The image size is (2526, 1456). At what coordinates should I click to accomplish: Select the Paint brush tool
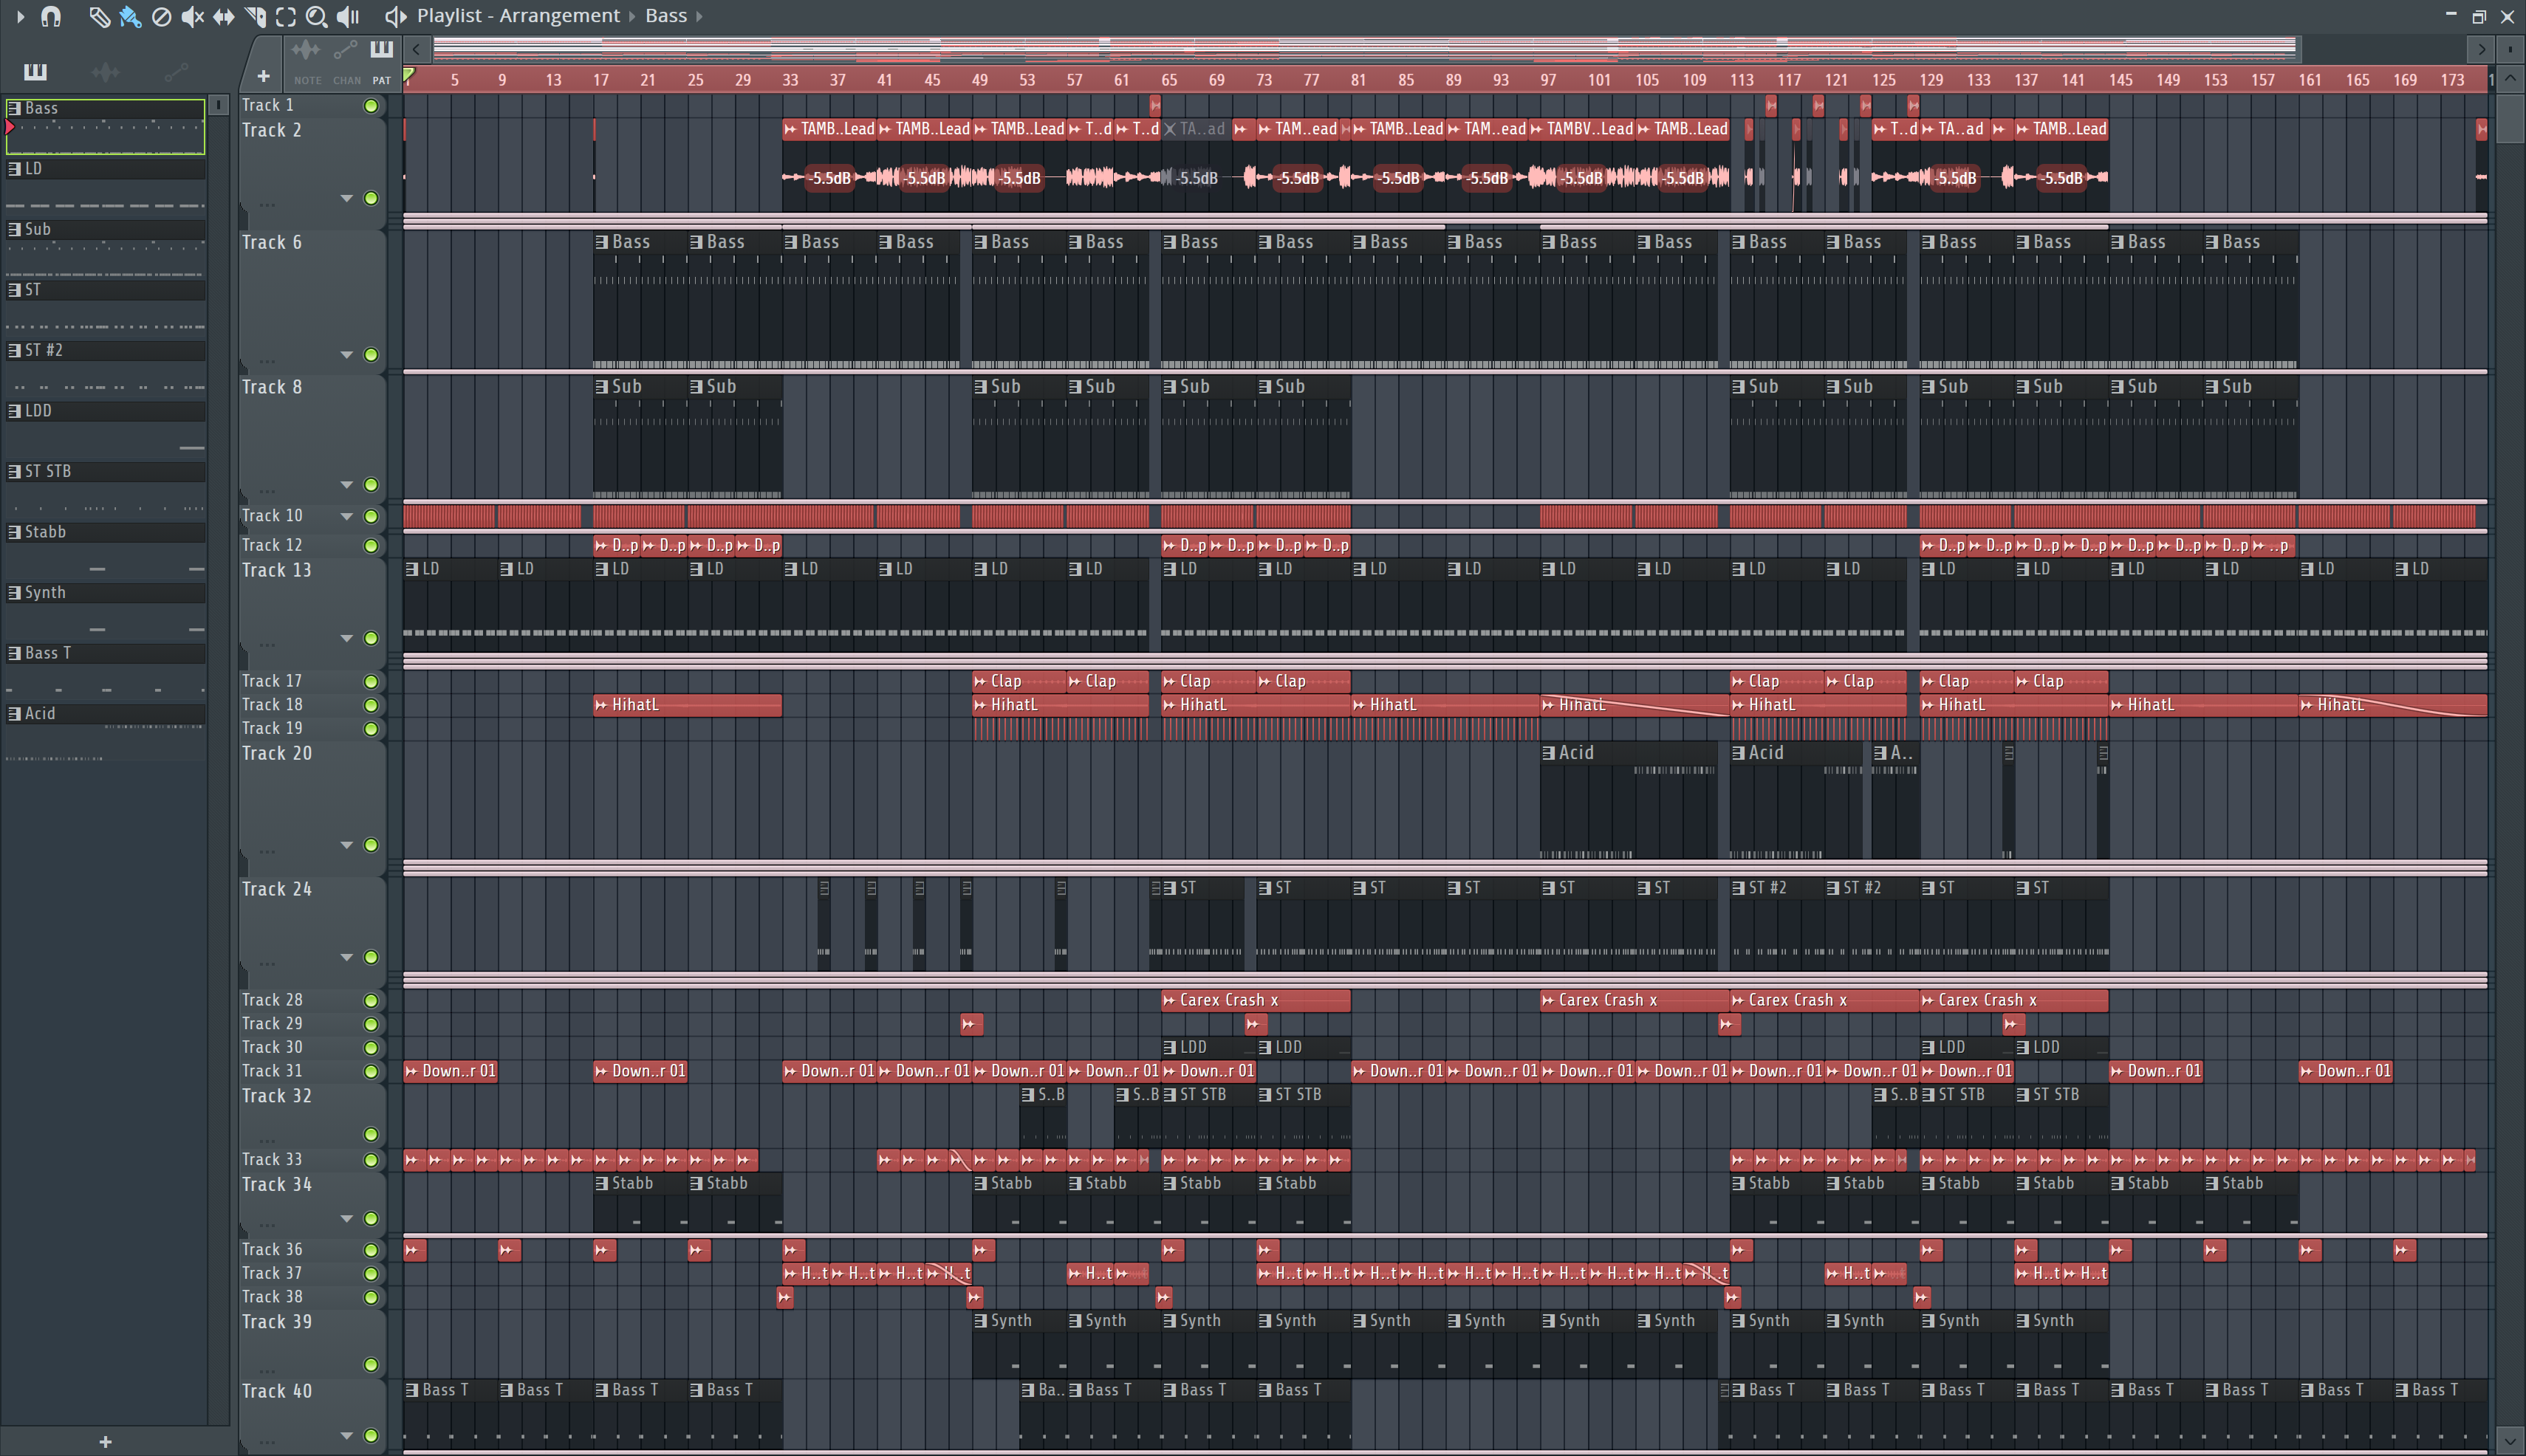click(130, 16)
